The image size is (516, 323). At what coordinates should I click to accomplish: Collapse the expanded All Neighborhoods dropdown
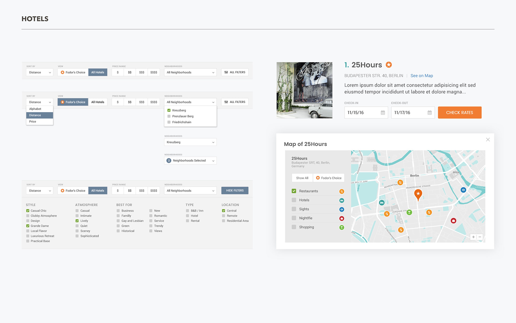[190, 102]
